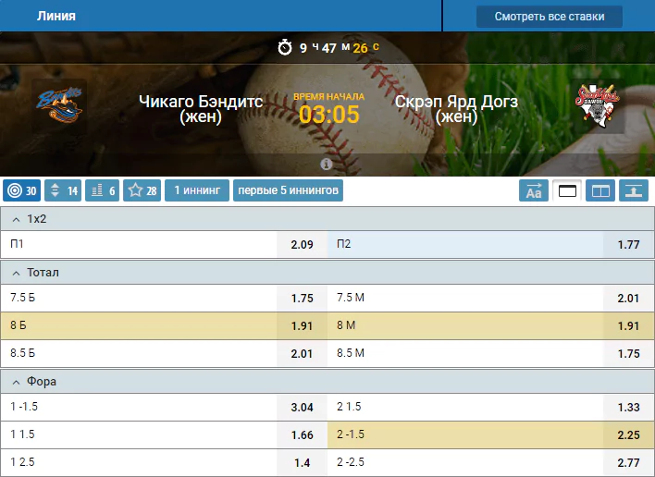
Task: Select total 8 М odds 1.91
Action: tap(491, 326)
